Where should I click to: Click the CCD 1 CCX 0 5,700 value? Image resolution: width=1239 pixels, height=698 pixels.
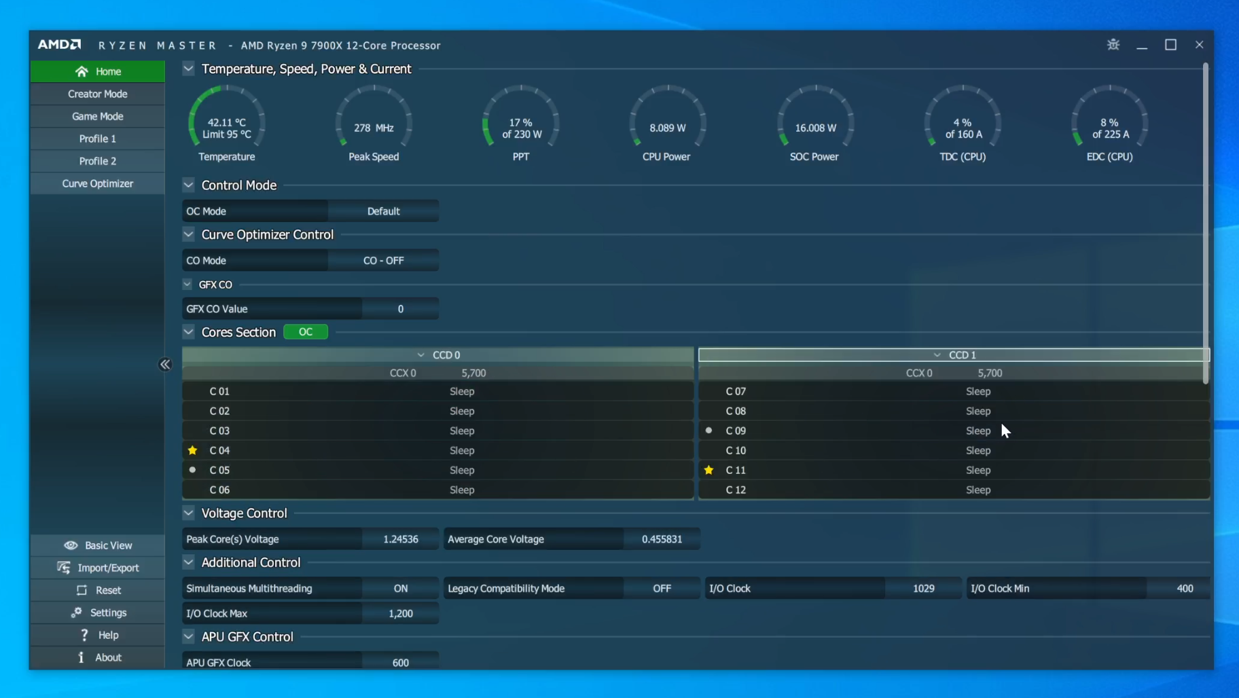[990, 373]
